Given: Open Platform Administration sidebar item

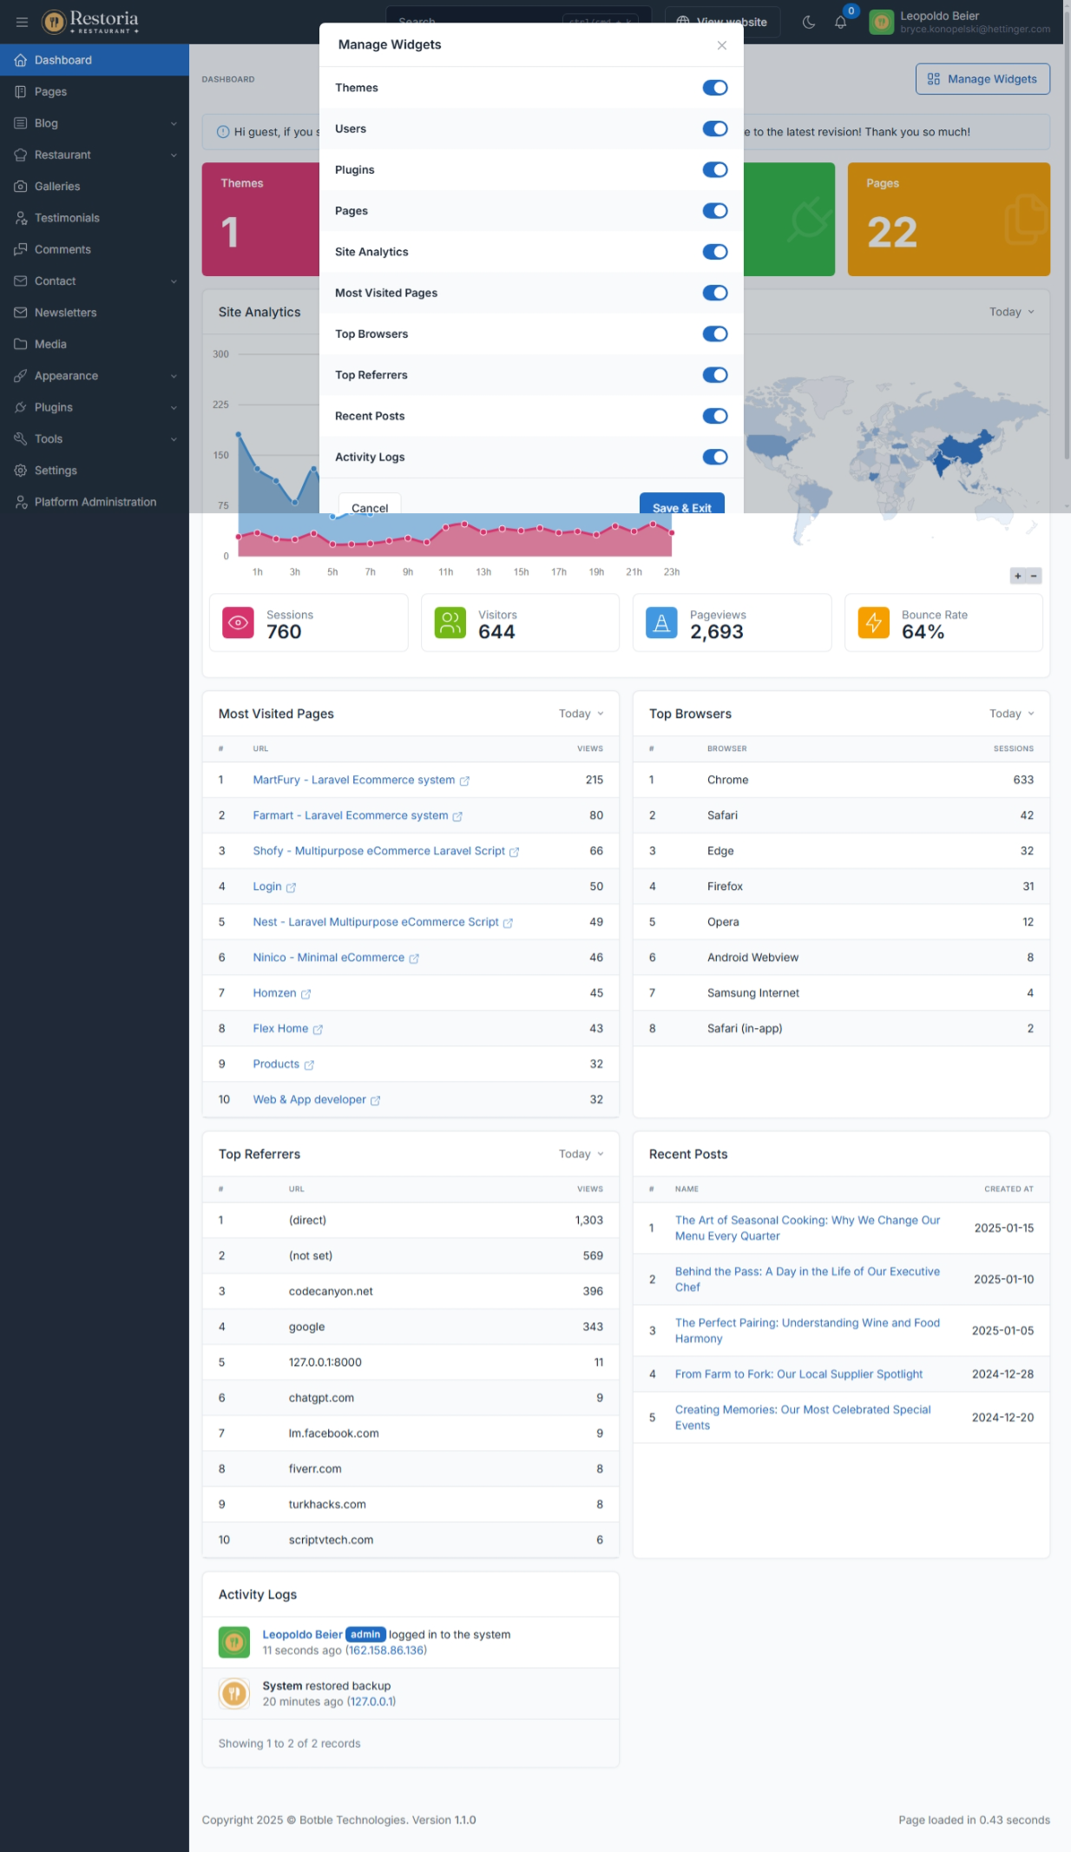Looking at the screenshot, I should (95, 502).
